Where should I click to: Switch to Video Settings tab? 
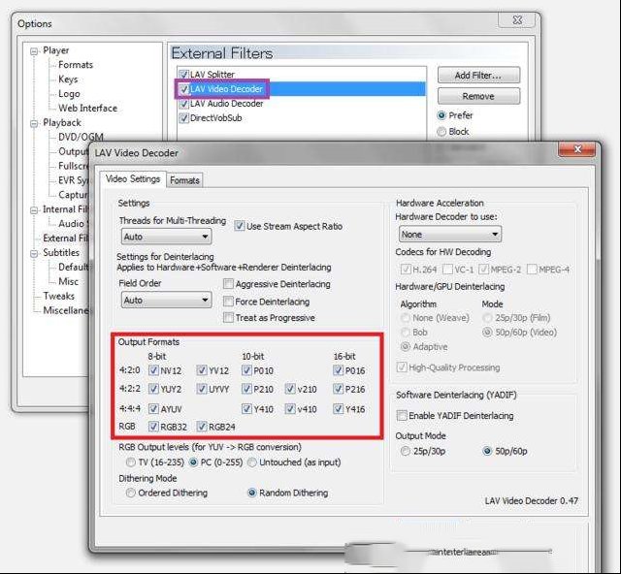(133, 179)
